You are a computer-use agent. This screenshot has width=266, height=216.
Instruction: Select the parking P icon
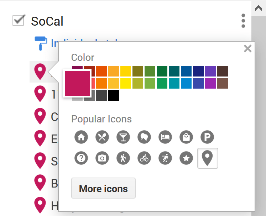tap(207, 137)
